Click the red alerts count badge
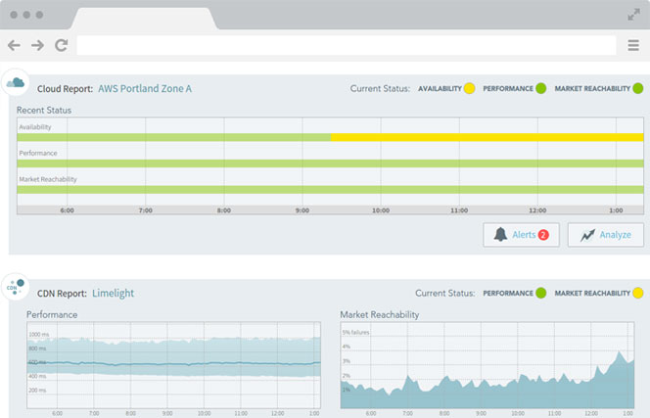Screen dimensions: 650x418 tap(542, 235)
